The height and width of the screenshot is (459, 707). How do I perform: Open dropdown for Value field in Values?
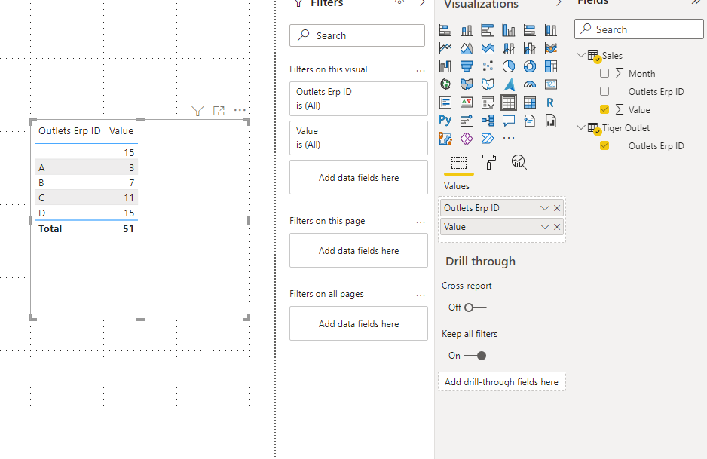click(x=545, y=227)
